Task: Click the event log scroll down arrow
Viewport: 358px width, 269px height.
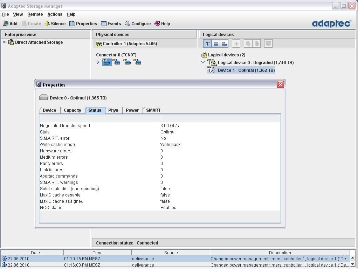Action: [353, 264]
